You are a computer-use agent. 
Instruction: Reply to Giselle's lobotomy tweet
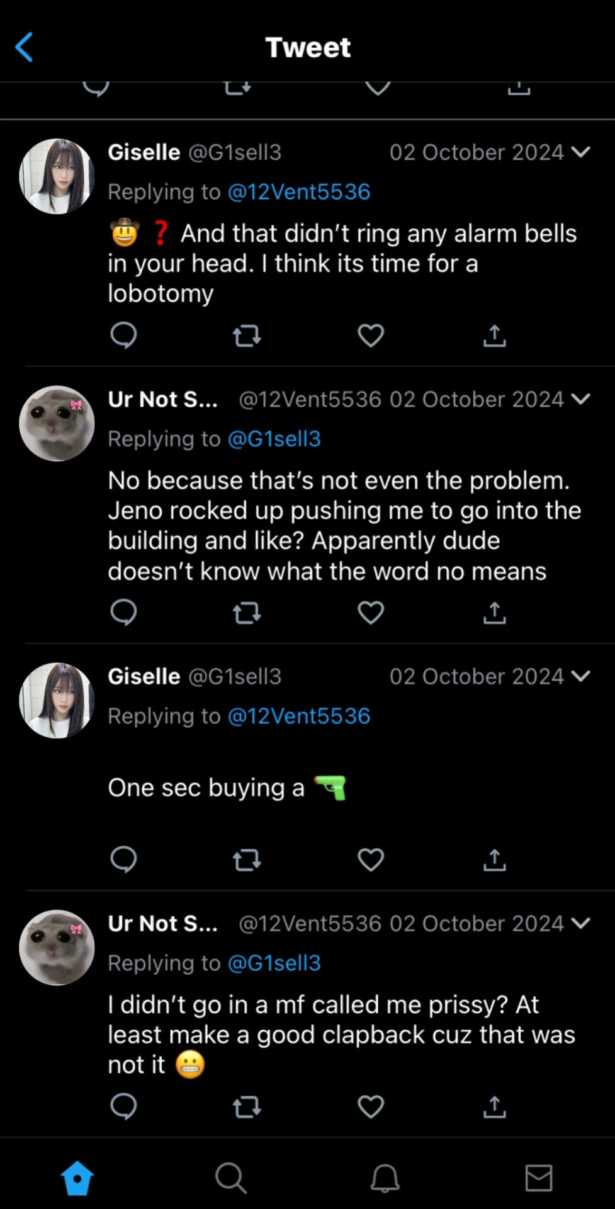pyautogui.click(x=123, y=336)
